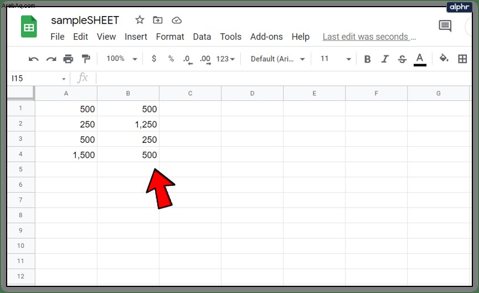This screenshot has height=293, width=479.
Task: Select column D header
Action: [x=252, y=93]
